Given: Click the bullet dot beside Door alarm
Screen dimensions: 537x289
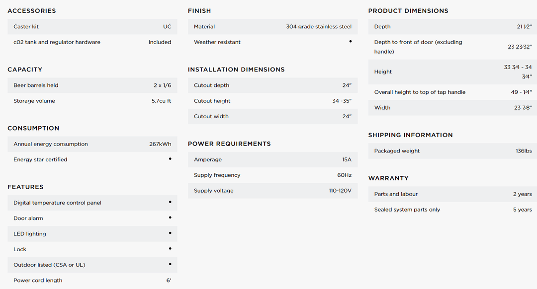Looking at the screenshot, I should tap(170, 217).
